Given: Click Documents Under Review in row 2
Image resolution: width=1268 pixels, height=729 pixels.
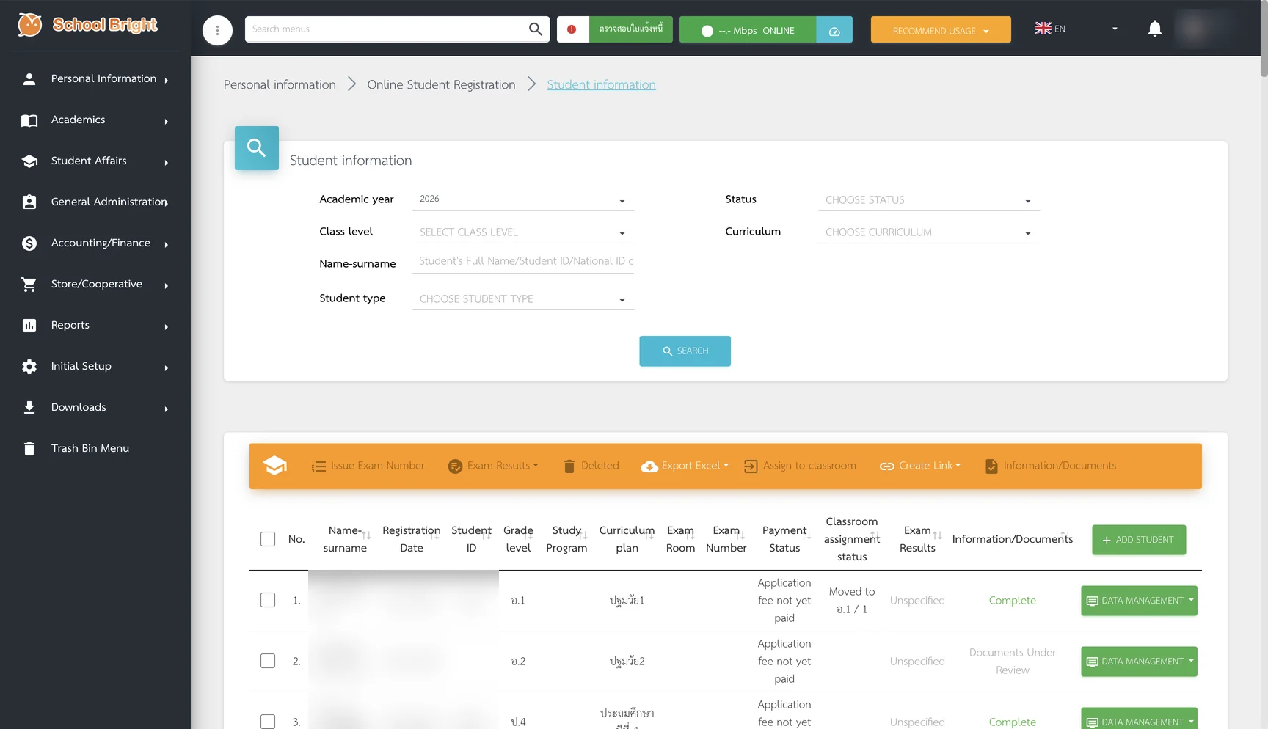Looking at the screenshot, I should [1012, 662].
